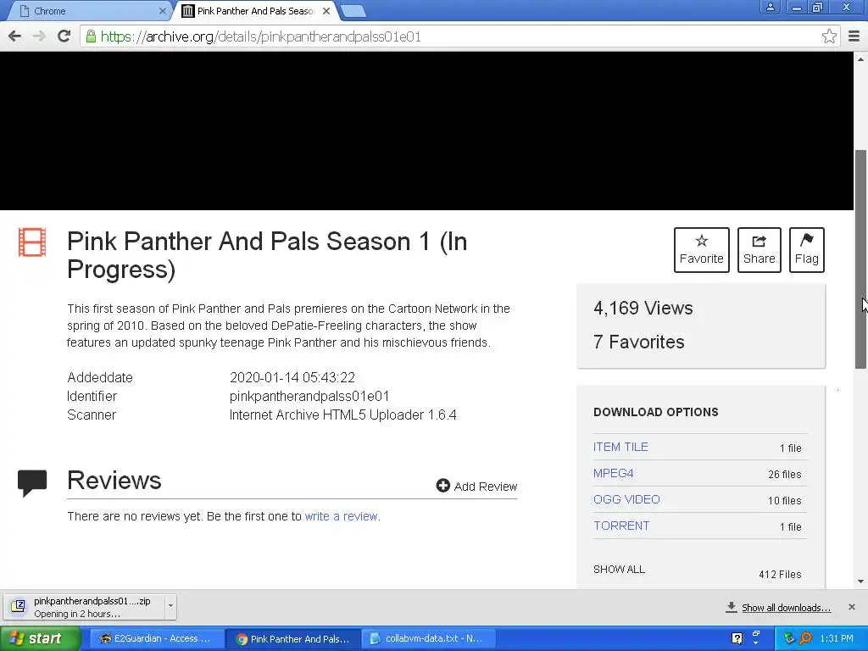Select the Addeddate value 2020-01-14 05:43:22
This screenshot has width=868, height=651.
292,377
